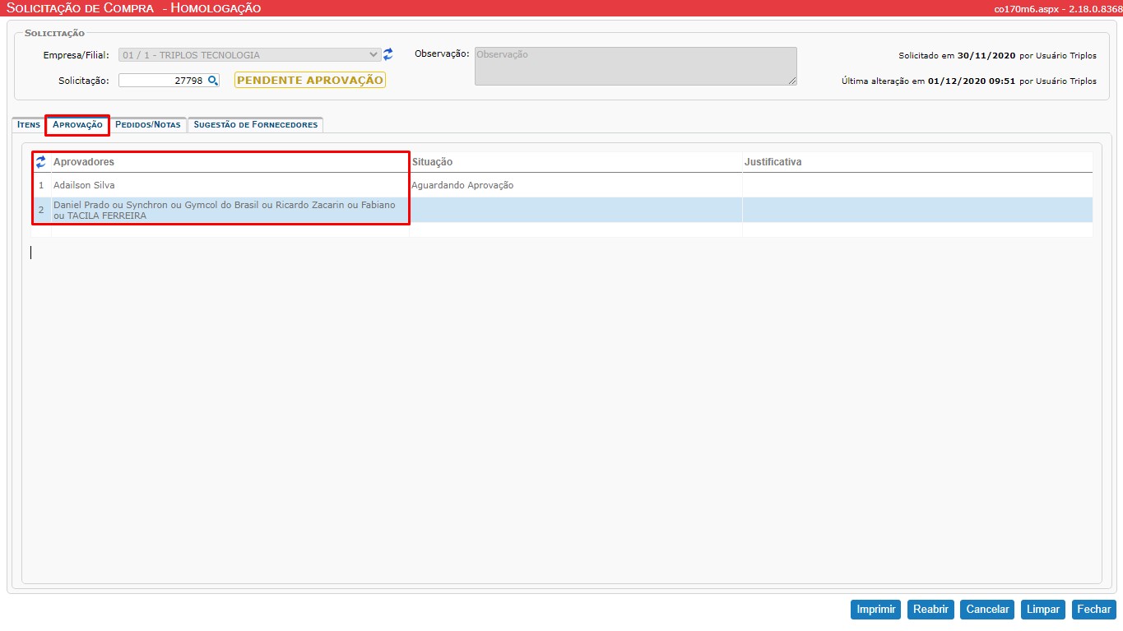The width and height of the screenshot is (1123, 631).
Task: Open the Empresa/Filial dropdown
Action: 250,55
